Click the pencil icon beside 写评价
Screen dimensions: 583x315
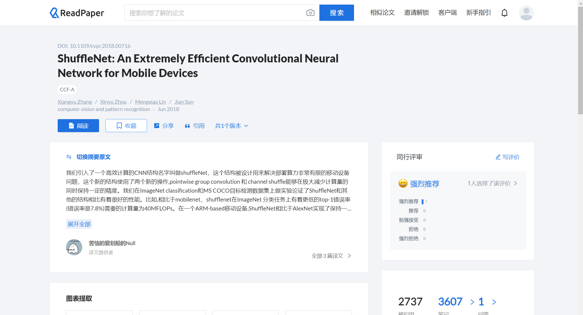[498, 157]
